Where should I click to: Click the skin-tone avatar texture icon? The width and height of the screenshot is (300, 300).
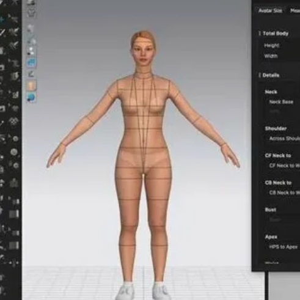point(31,86)
